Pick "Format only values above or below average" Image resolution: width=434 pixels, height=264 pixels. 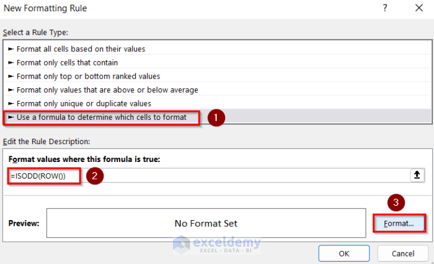coord(104,90)
